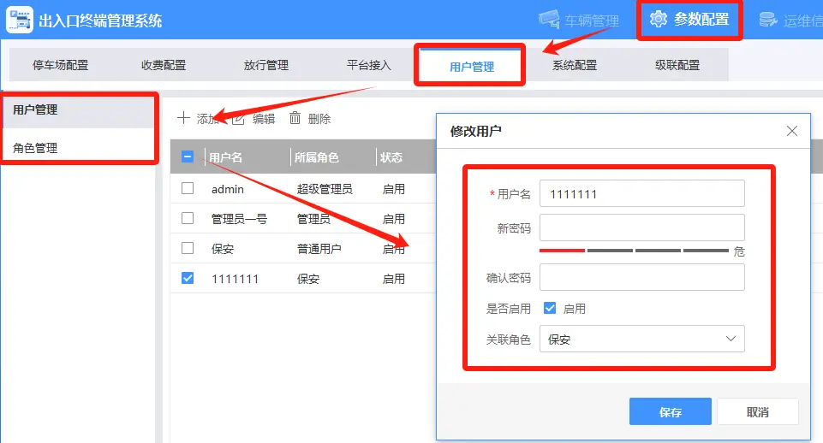Click the pencil edit icon

click(x=239, y=118)
